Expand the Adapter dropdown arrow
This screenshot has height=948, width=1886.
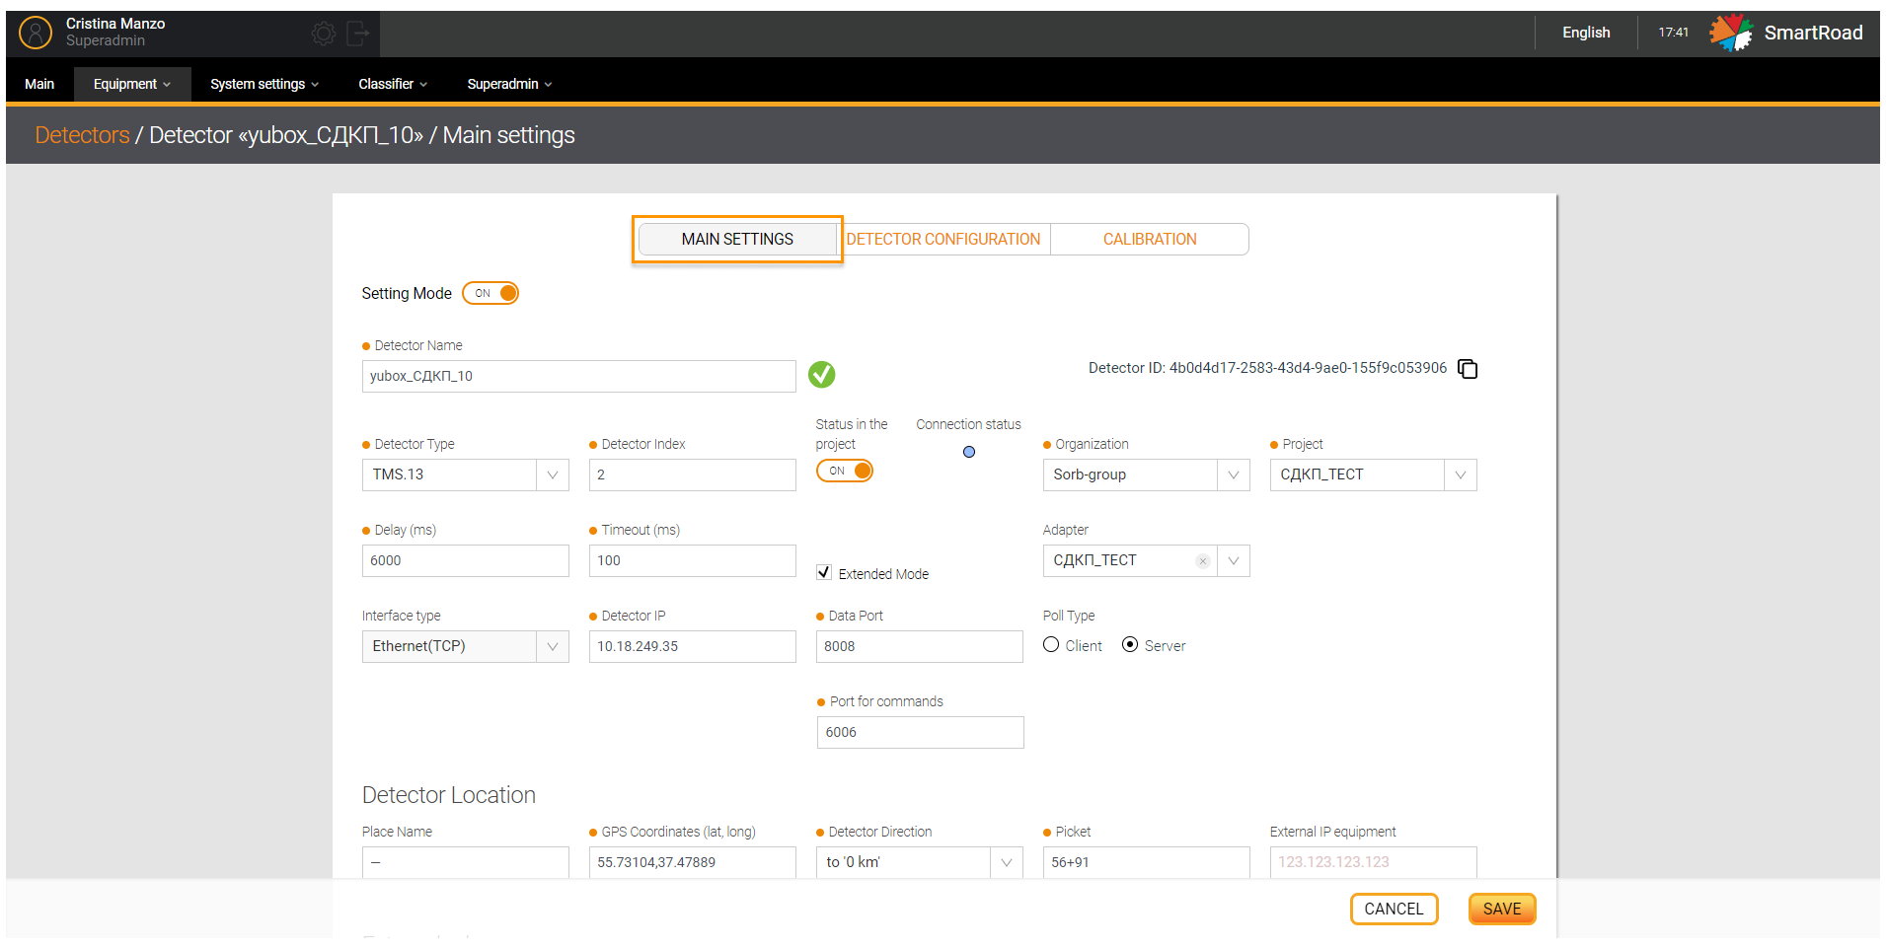pos(1234,560)
